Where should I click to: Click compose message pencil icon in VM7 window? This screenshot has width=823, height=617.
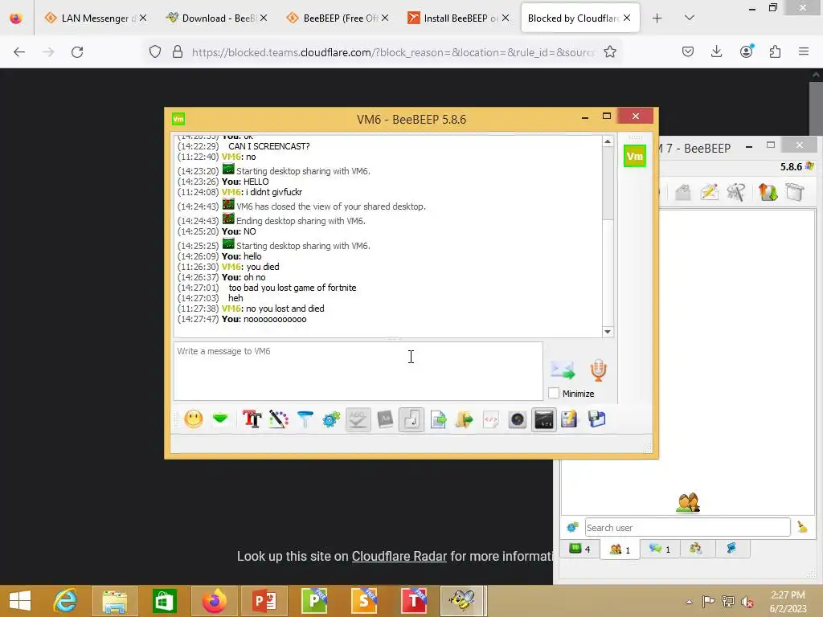tap(709, 192)
